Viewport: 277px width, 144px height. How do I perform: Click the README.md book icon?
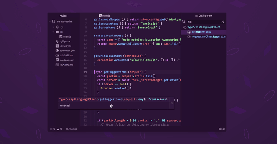(x=57, y=65)
